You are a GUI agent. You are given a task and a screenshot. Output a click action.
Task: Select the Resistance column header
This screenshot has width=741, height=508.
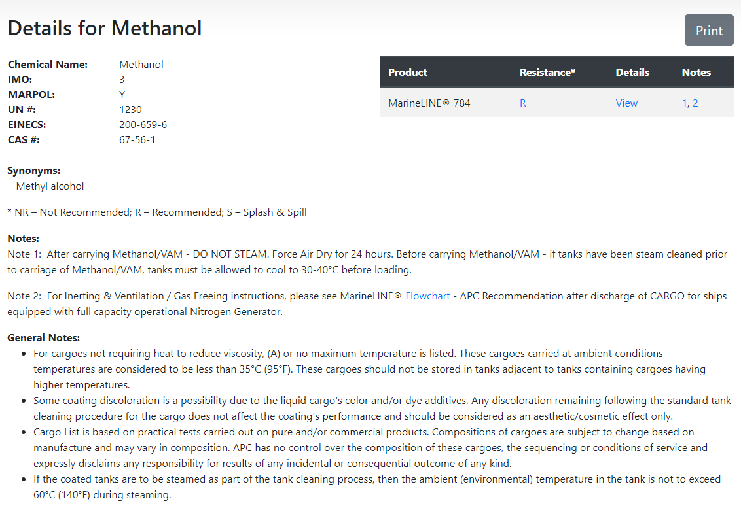[x=547, y=72]
